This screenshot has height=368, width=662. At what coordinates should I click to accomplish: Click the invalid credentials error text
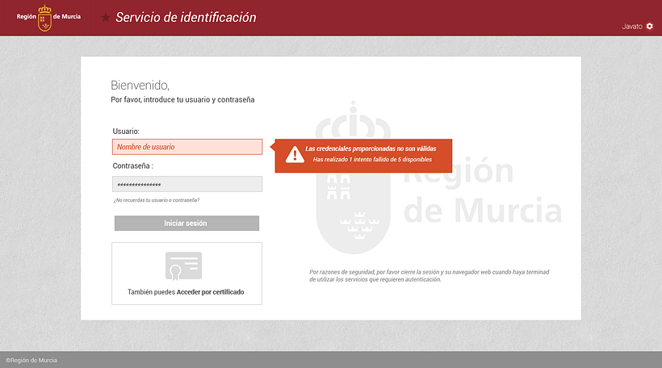pos(369,149)
